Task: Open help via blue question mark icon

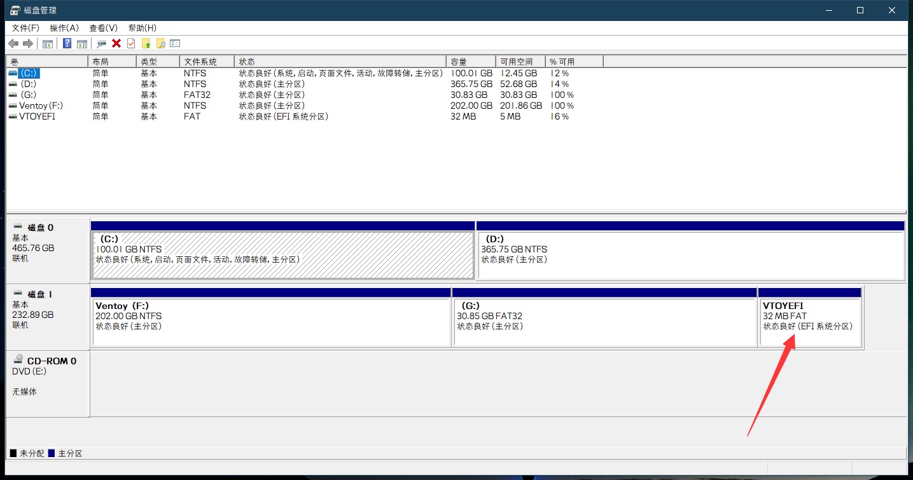Action: click(67, 43)
